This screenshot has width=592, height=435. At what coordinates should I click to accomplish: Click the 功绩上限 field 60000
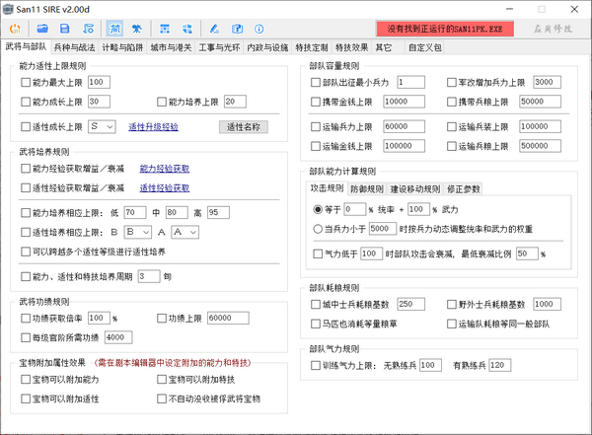point(228,319)
